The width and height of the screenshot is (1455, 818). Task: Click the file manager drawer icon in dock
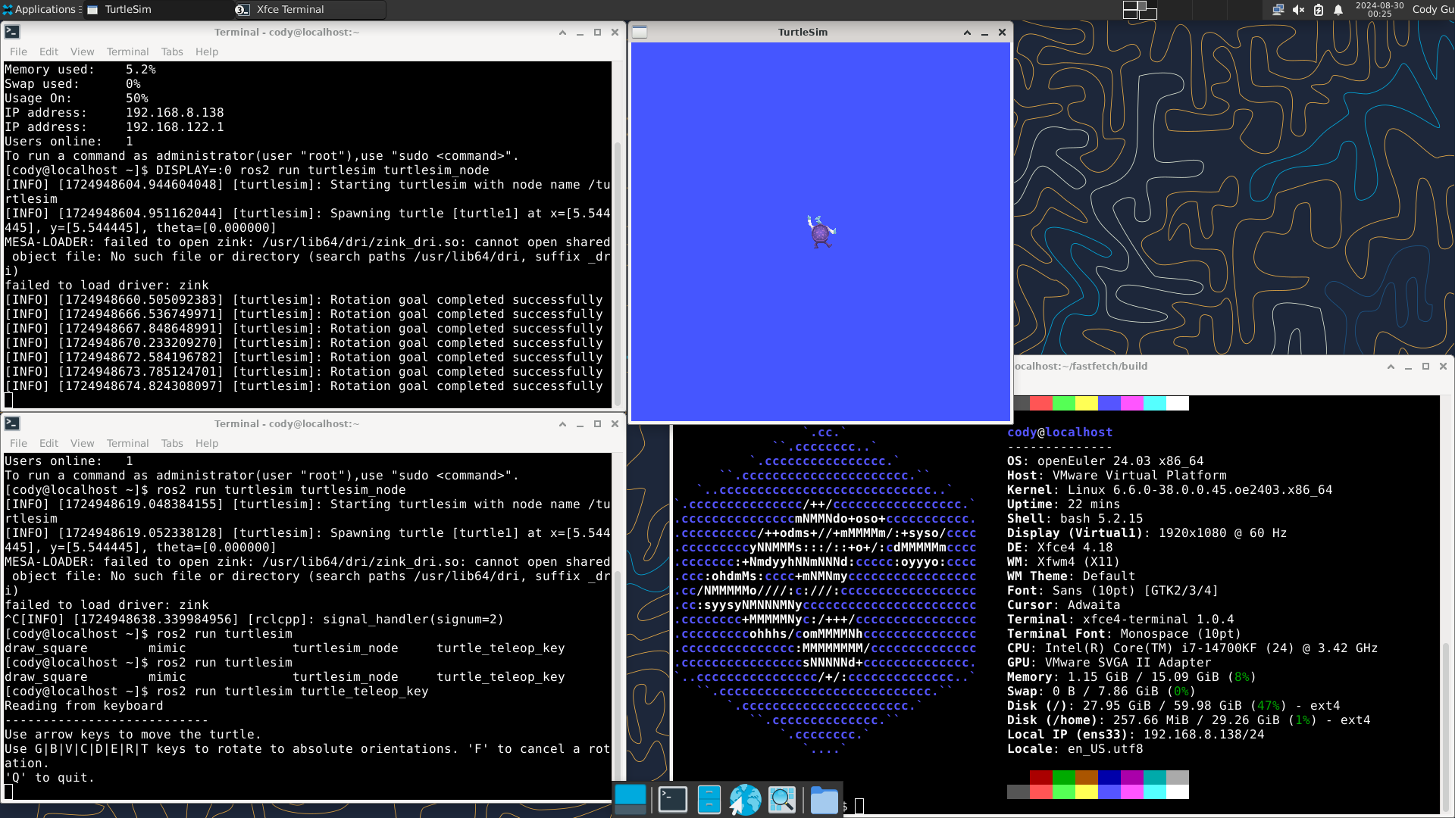coord(709,799)
